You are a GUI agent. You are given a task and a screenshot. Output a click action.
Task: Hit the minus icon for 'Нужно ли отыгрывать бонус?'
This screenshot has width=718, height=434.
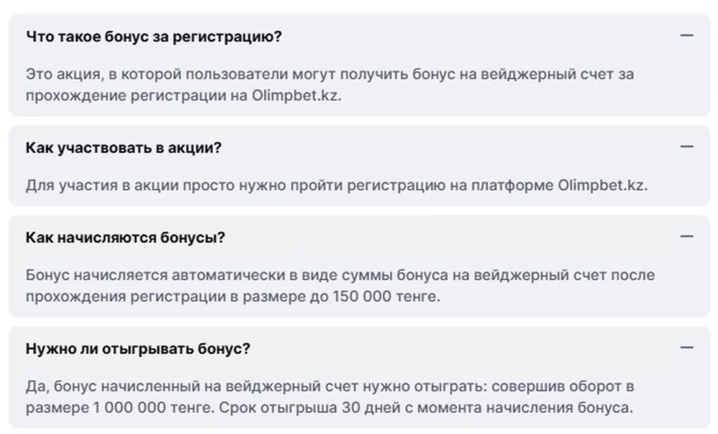pyautogui.click(x=686, y=348)
